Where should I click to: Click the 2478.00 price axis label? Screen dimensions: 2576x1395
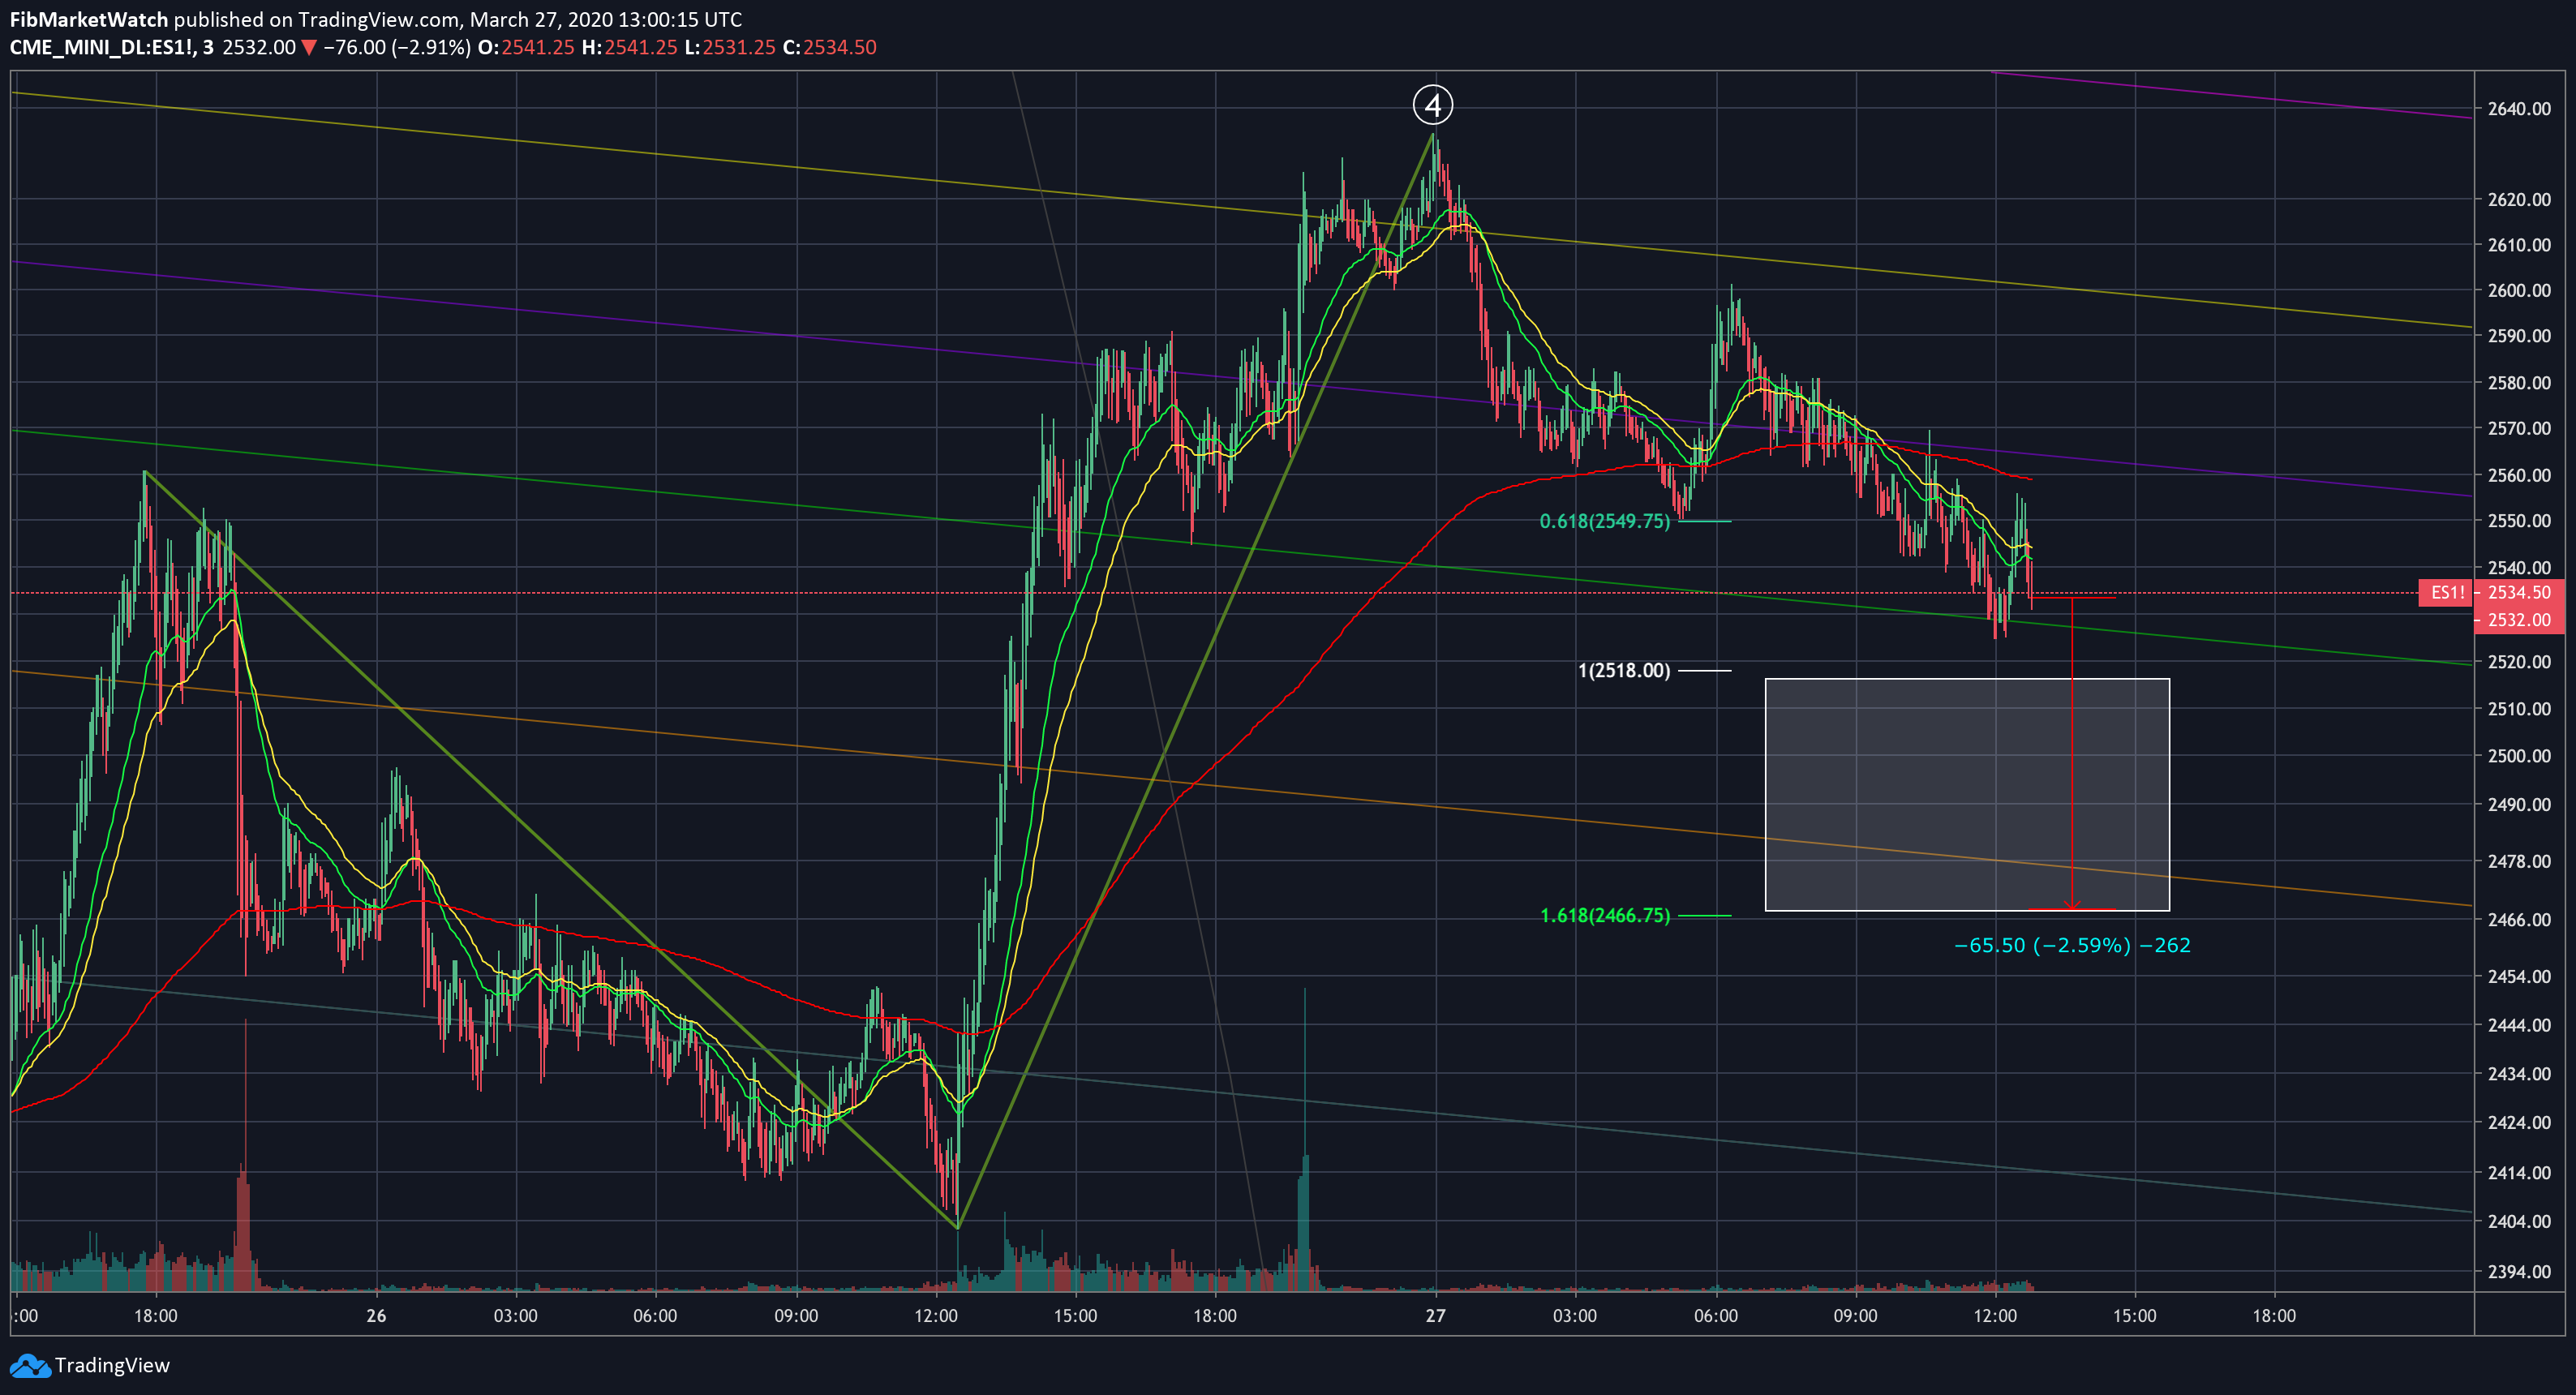[x=2519, y=861]
